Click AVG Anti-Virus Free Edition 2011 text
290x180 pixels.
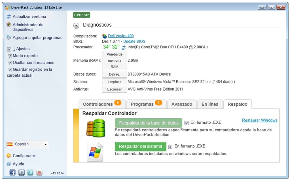pyautogui.click(x=155, y=89)
